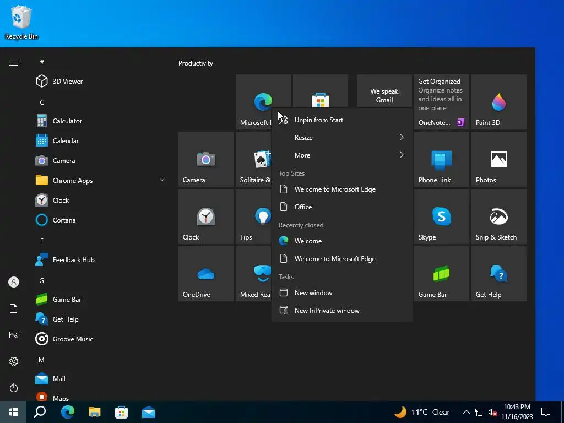Open Settings gear in Start sidebar
The width and height of the screenshot is (564, 423).
(x=14, y=361)
